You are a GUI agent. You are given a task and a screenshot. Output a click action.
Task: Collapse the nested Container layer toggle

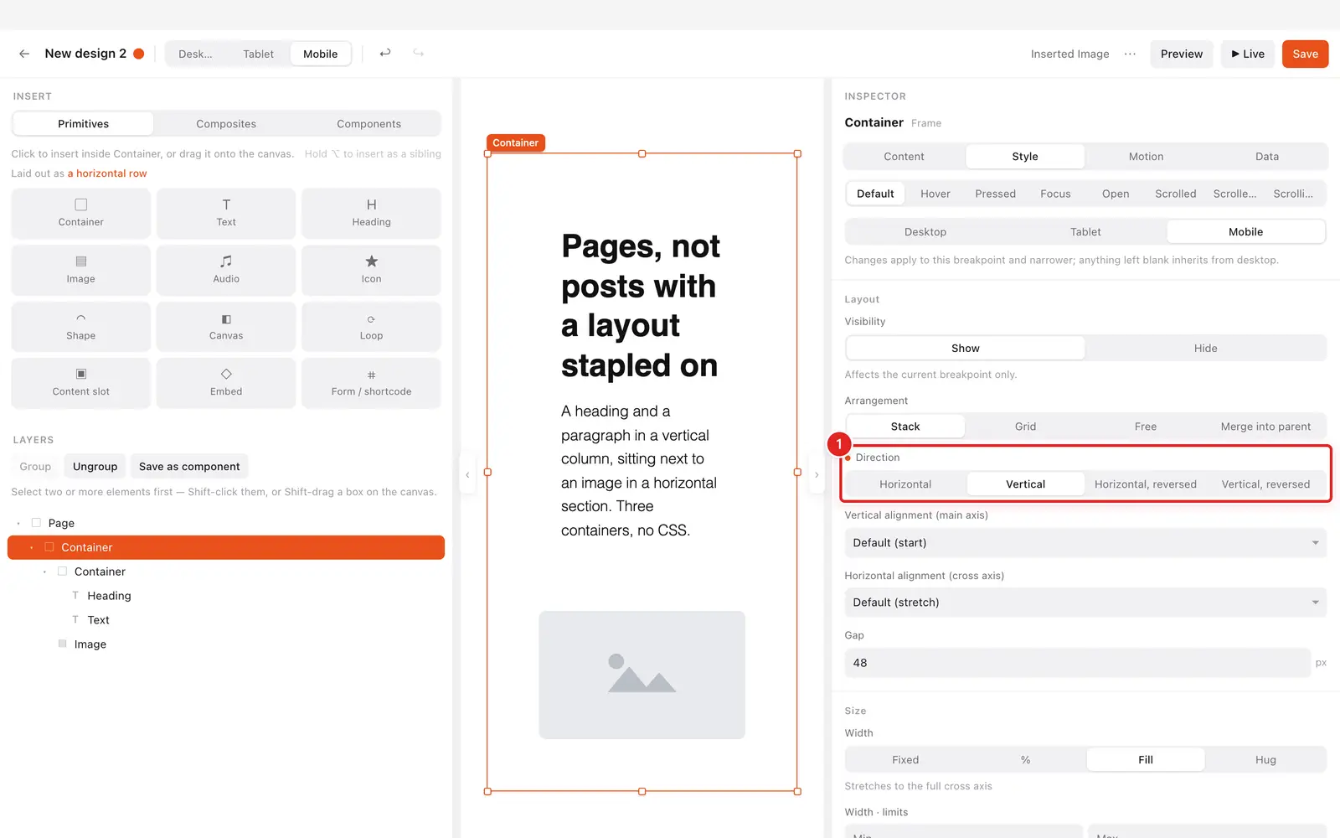(x=44, y=572)
